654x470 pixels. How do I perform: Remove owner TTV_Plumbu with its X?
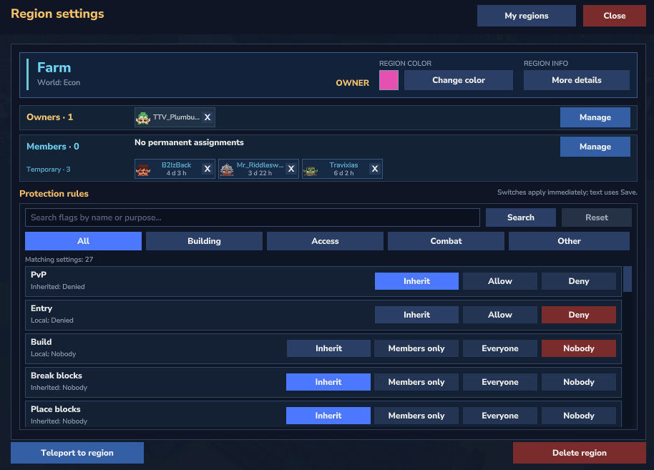208,117
